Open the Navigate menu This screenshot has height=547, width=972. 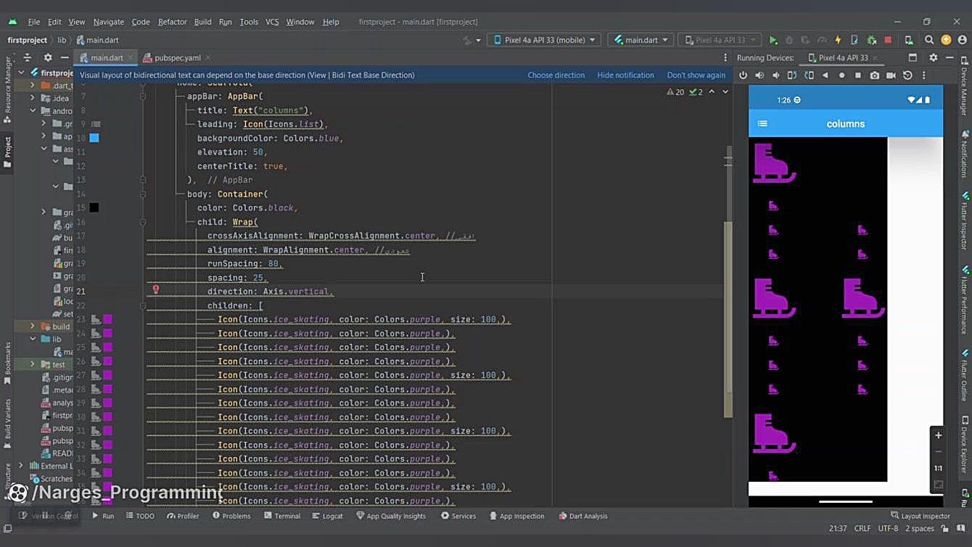(x=109, y=22)
